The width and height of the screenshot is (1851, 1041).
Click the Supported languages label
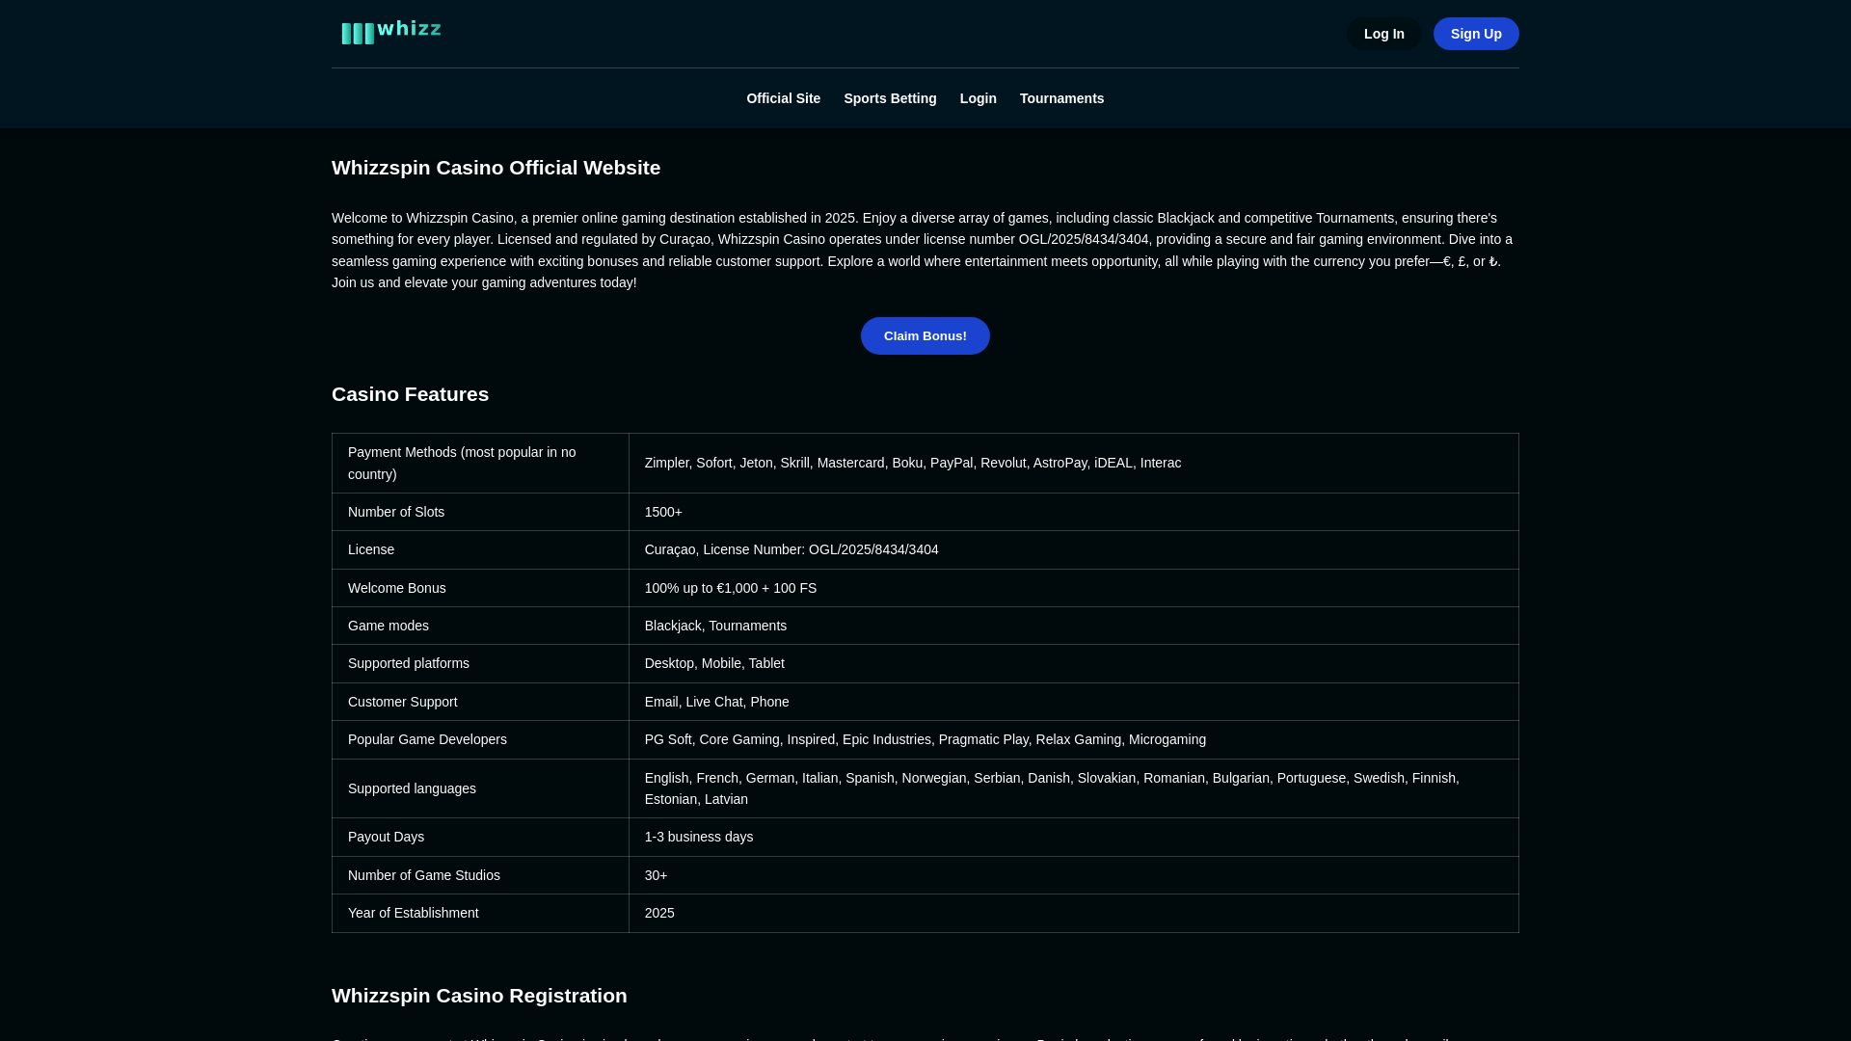412,788
